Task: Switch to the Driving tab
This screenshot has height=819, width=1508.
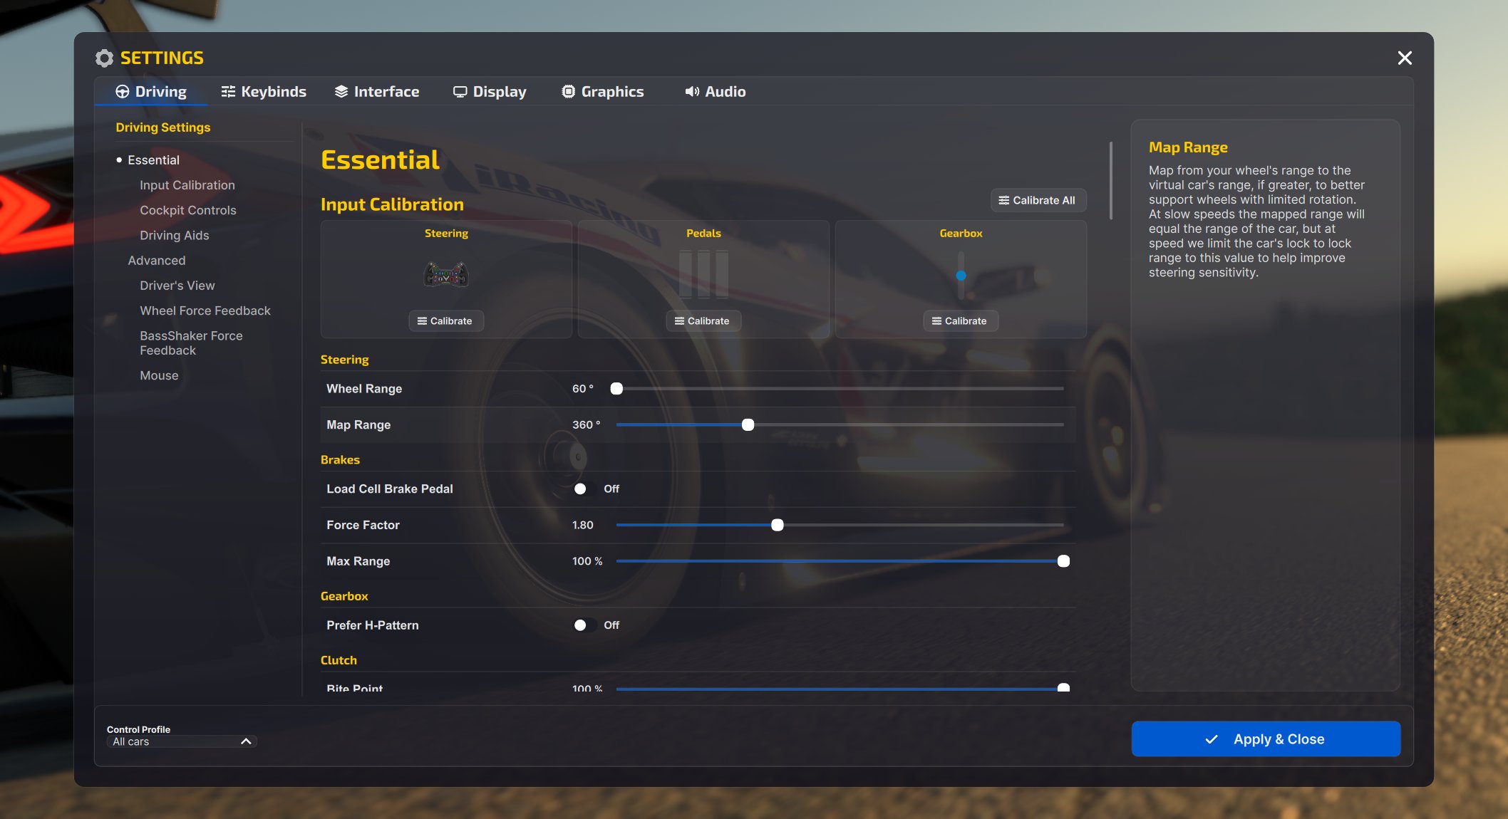Action: point(151,92)
